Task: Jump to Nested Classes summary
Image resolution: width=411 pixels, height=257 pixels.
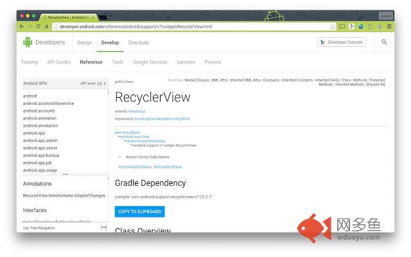Action: point(197,80)
